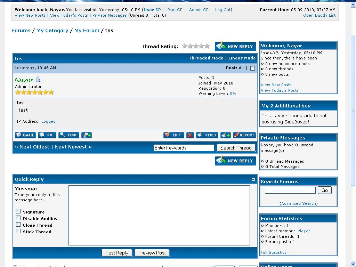Click the Email user button icon
Viewport: 356px width, 267px height.
[25, 135]
